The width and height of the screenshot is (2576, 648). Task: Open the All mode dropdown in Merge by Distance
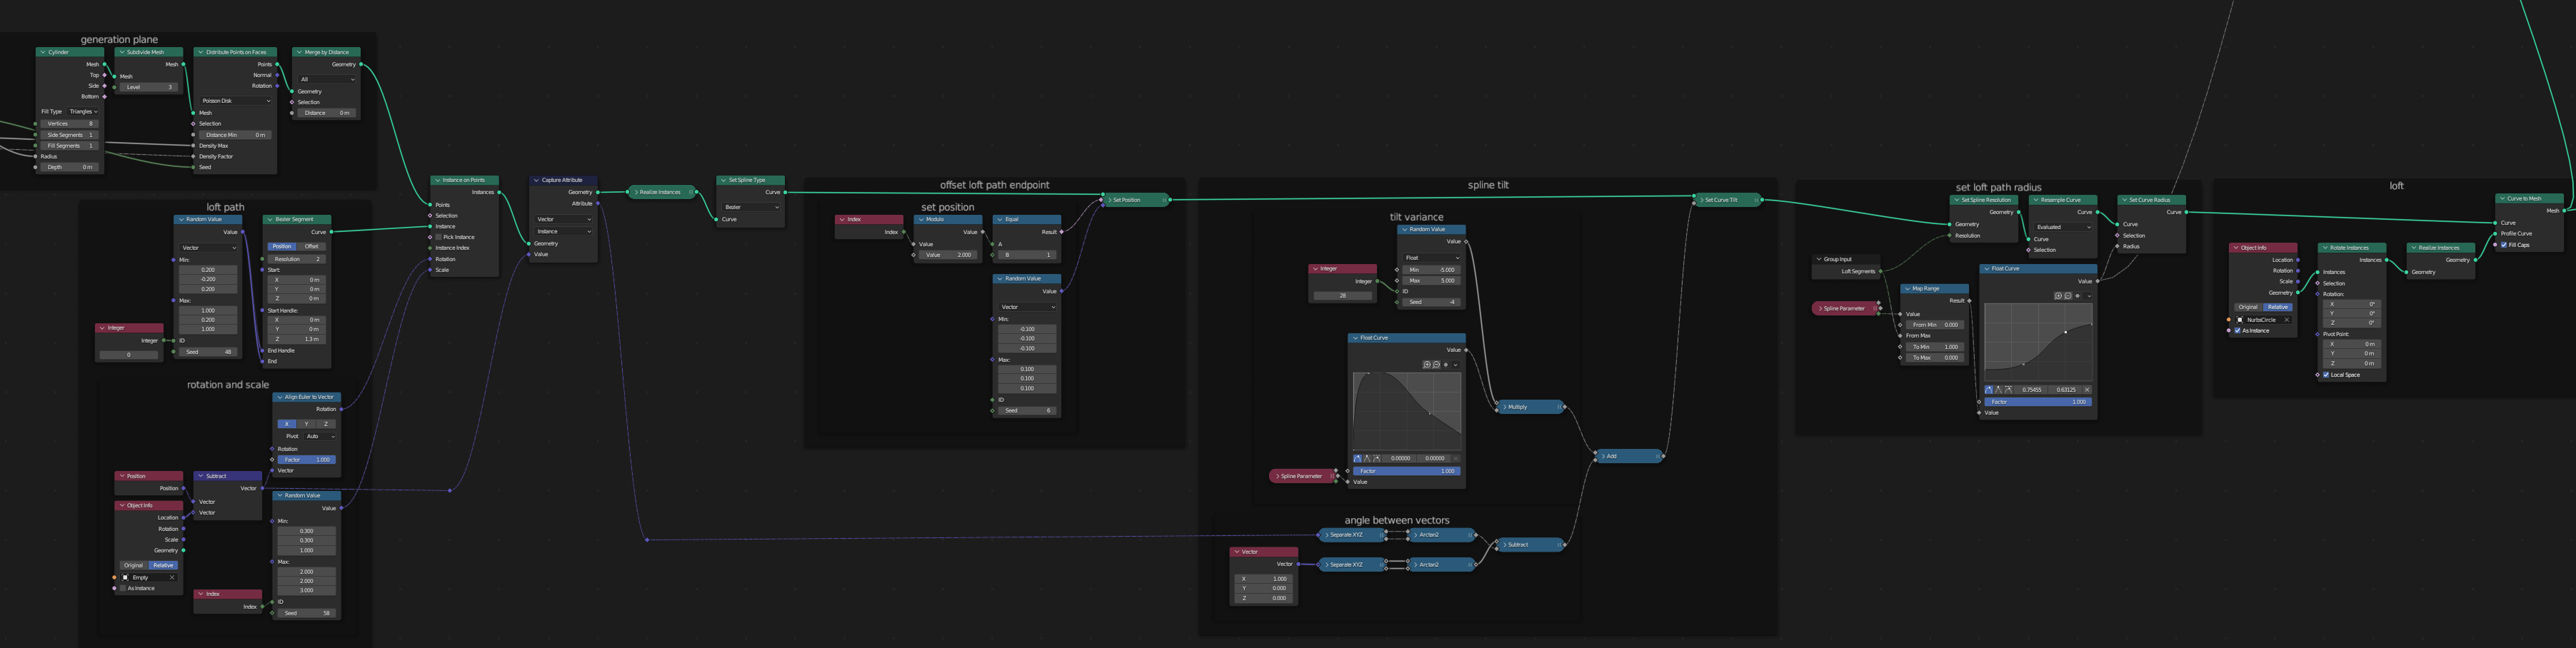point(326,79)
